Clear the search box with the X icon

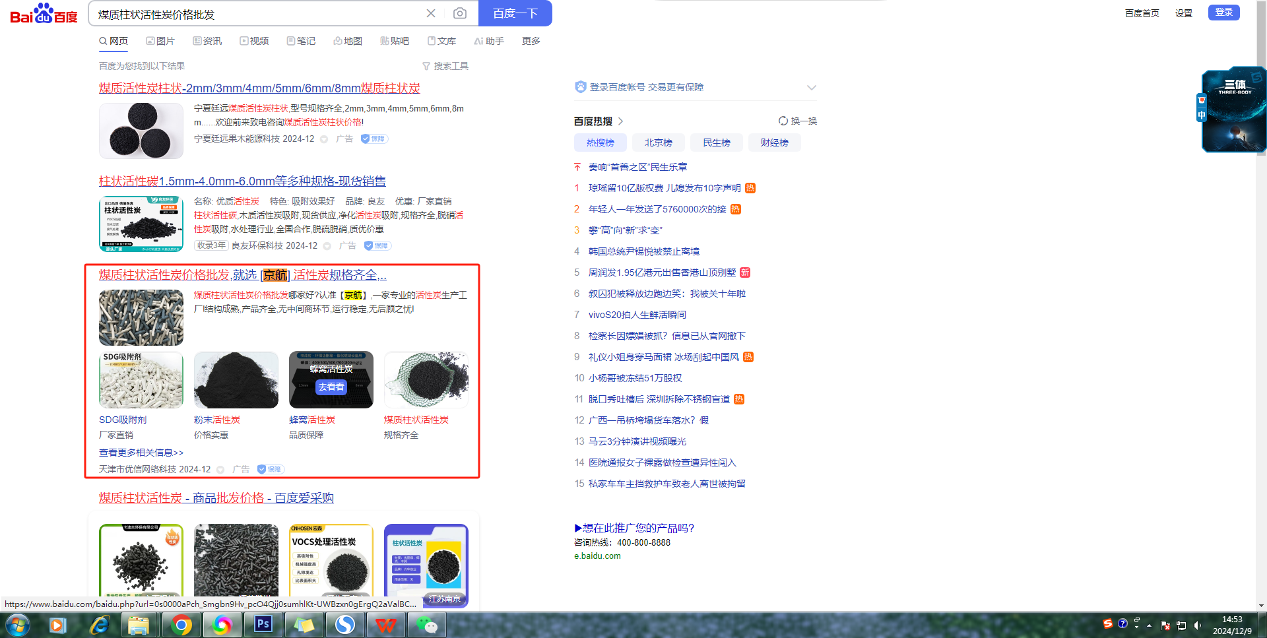(x=431, y=13)
